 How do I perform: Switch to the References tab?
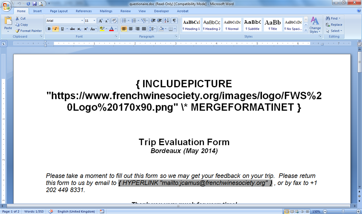[x=83, y=11]
